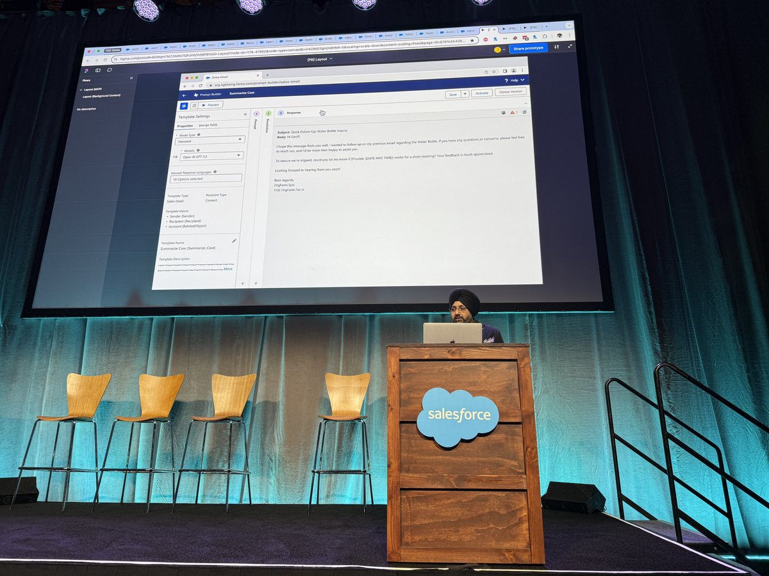The image size is (769, 576).
Task: Expand the Help chevron
Action: tap(522, 80)
